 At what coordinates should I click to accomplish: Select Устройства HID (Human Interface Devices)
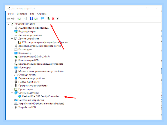(x=41, y=104)
